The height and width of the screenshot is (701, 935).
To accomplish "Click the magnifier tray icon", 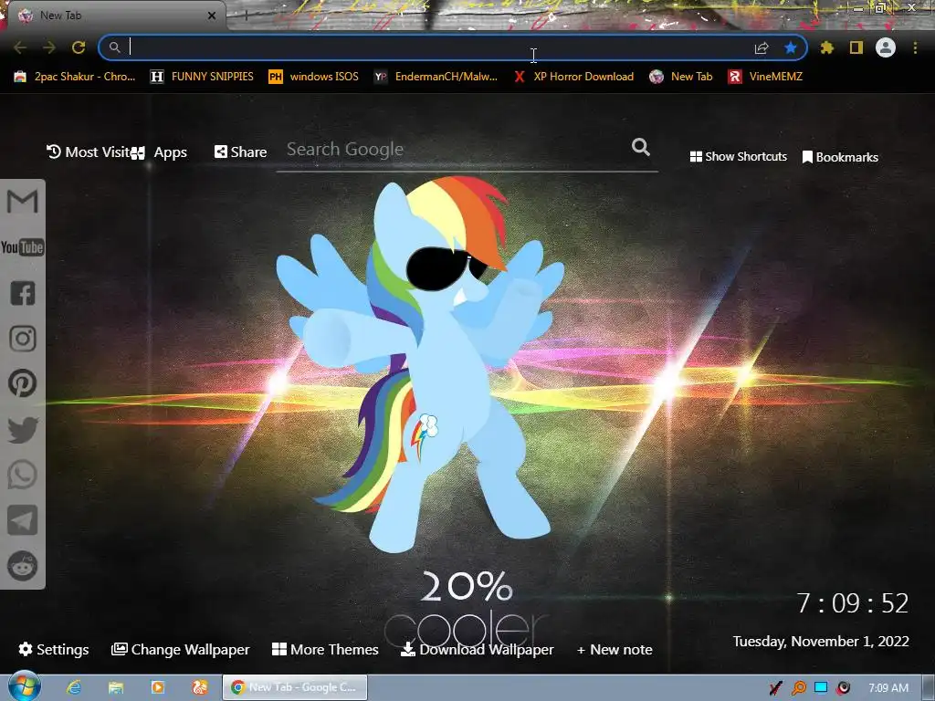I will point(798,688).
